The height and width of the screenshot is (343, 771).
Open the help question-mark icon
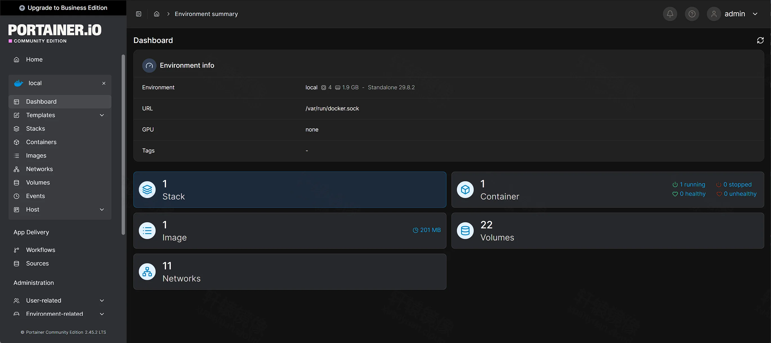692,14
